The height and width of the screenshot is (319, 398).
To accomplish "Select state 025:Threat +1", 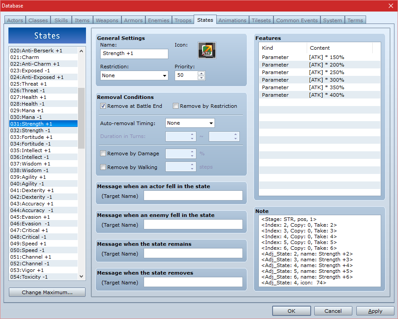I will 43,84.
